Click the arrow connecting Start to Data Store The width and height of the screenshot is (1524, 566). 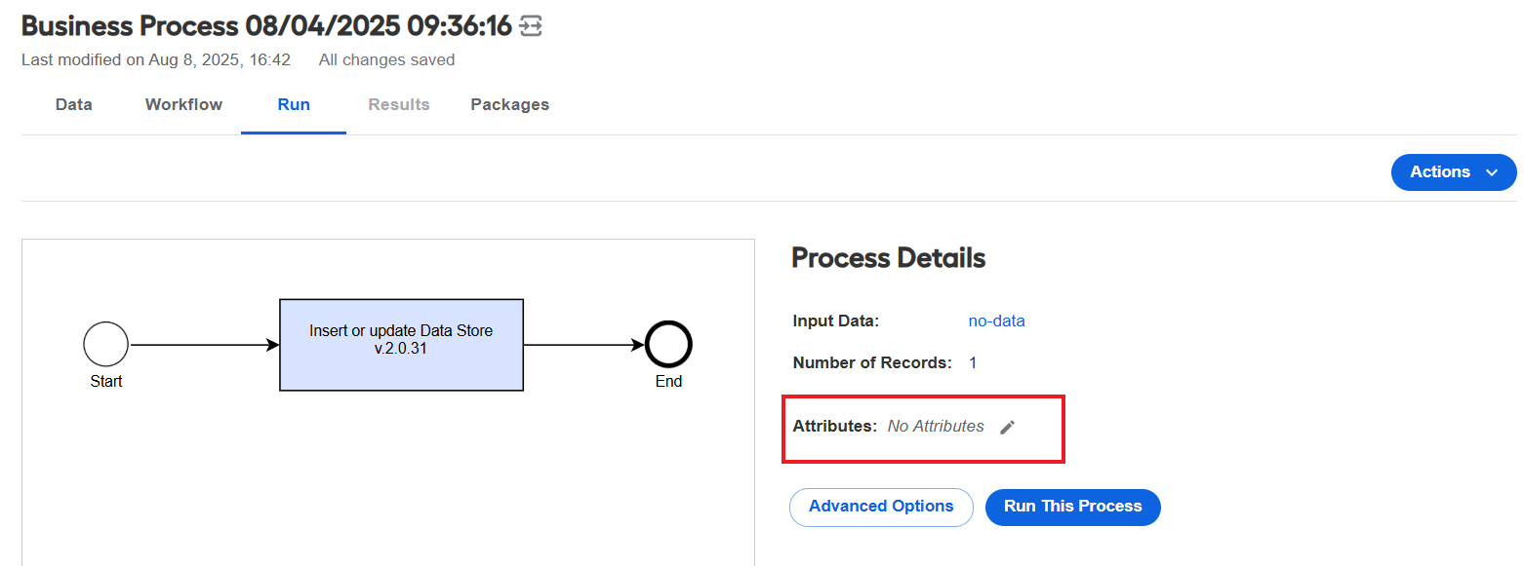point(205,345)
